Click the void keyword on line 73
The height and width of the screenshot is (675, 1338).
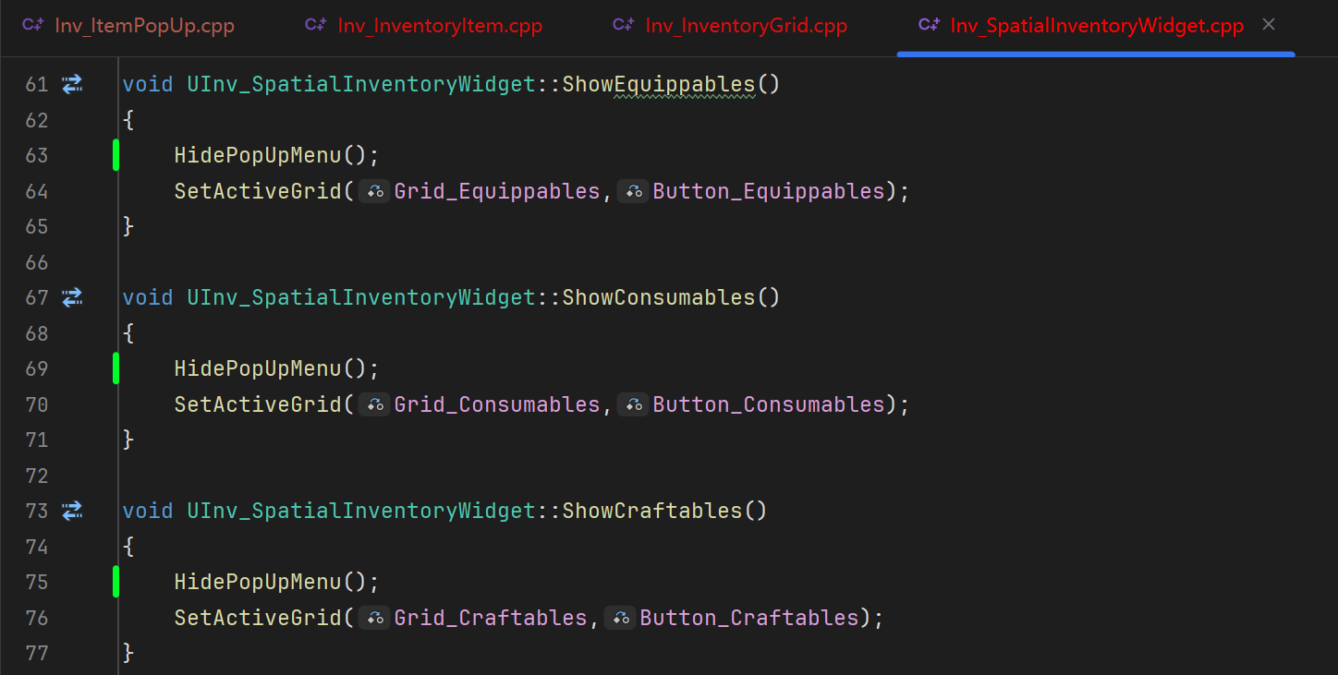[x=148, y=511]
